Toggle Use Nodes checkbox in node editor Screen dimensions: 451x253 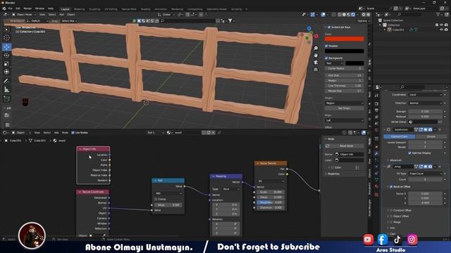73,133
